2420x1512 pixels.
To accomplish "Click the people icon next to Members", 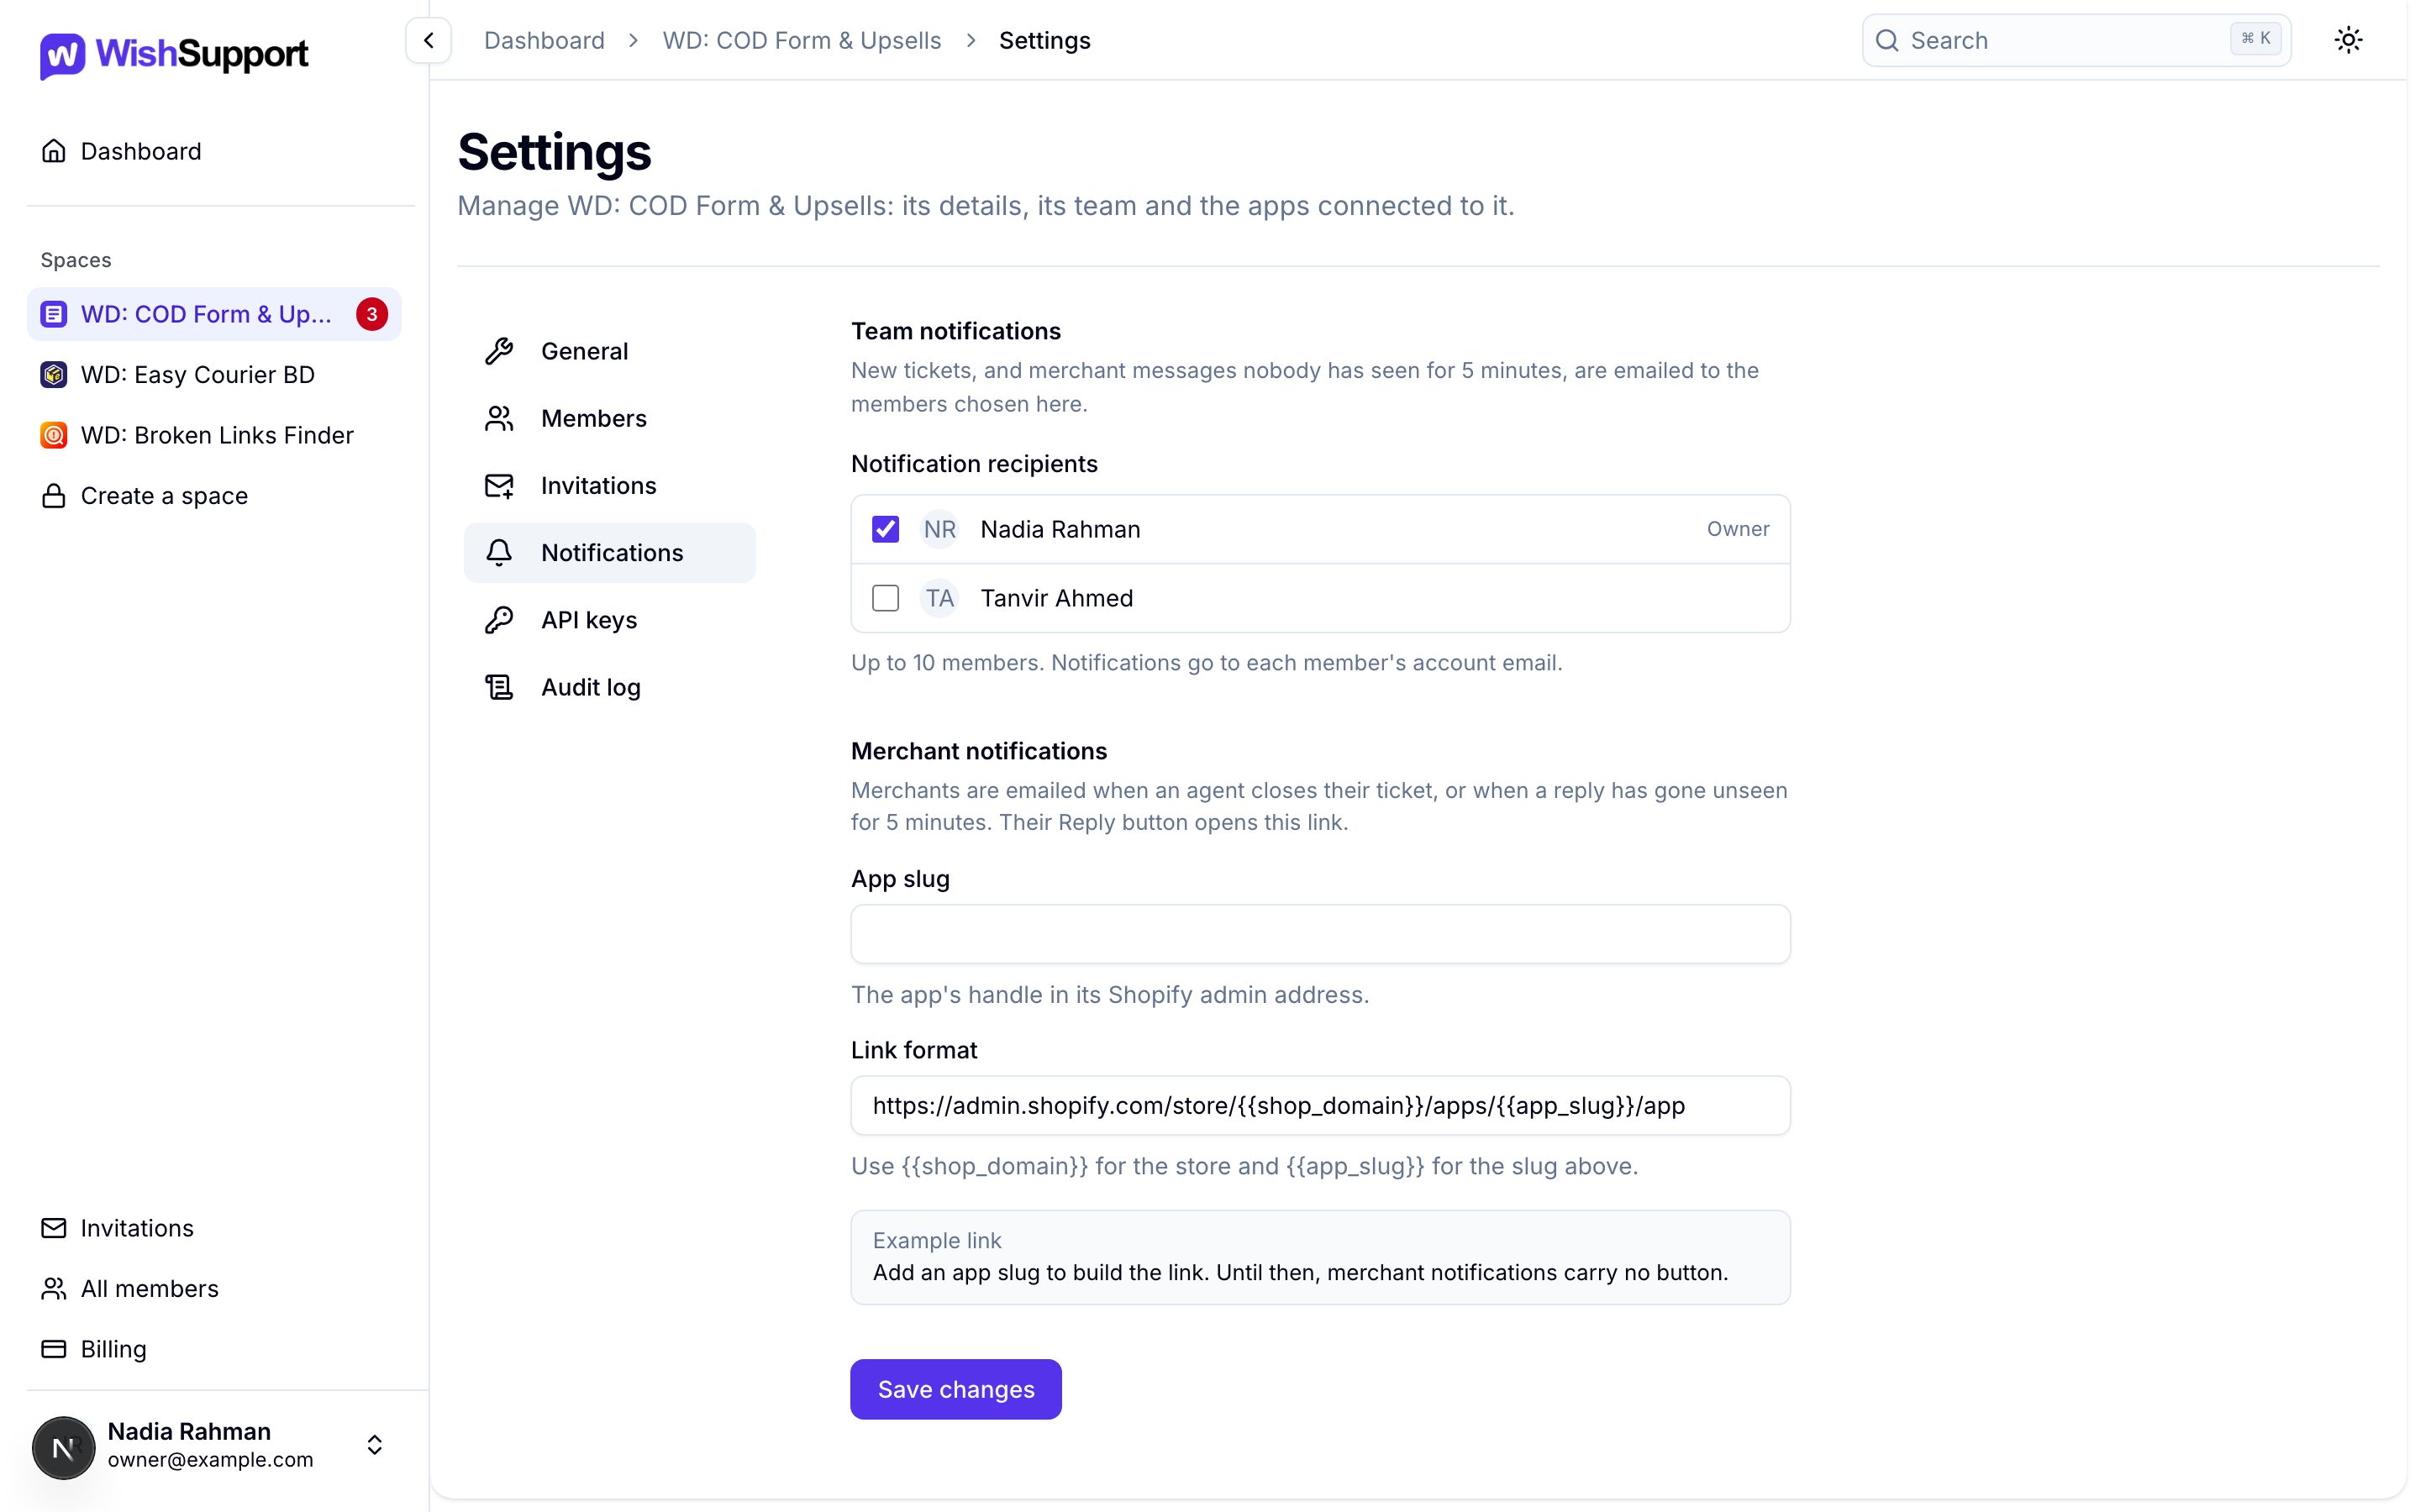I will click(x=499, y=418).
